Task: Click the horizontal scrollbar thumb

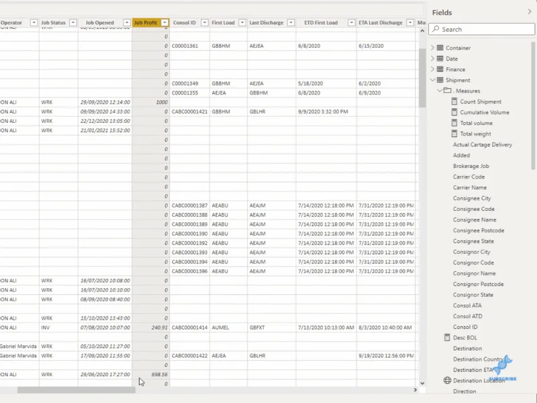Action: (x=77, y=390)
